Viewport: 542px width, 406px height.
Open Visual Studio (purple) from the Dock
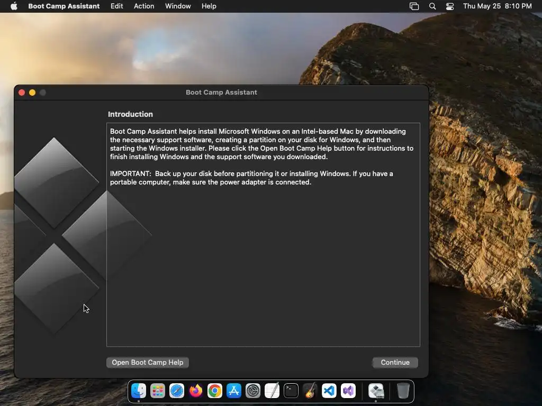click(348, 391)
